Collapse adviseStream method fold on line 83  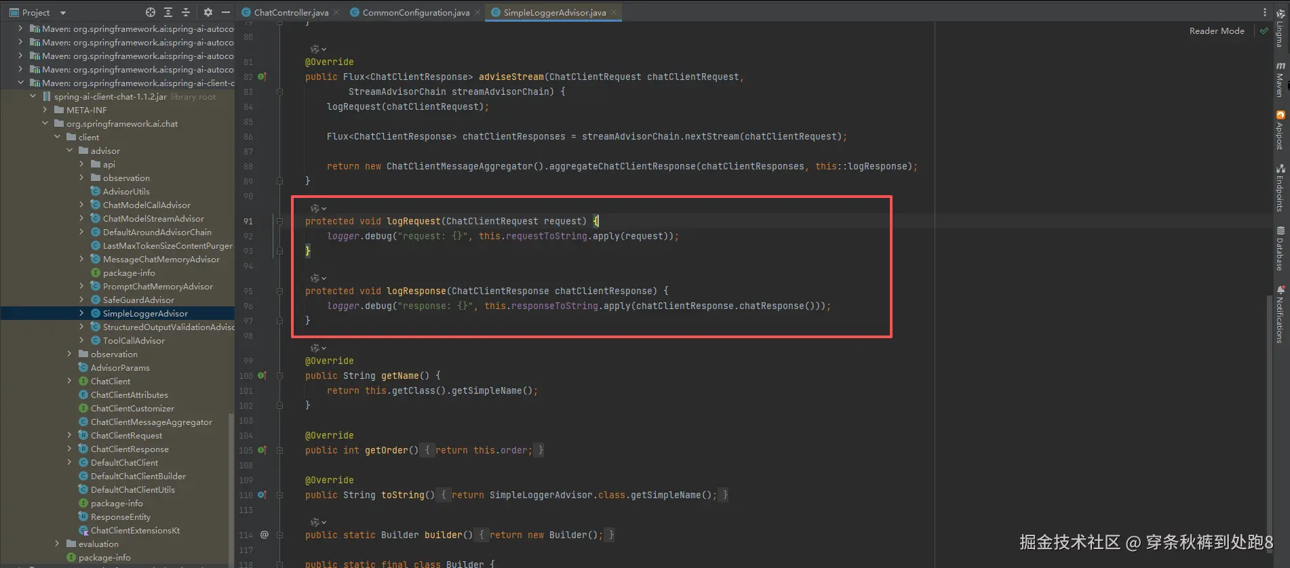(x=279, y=92)
